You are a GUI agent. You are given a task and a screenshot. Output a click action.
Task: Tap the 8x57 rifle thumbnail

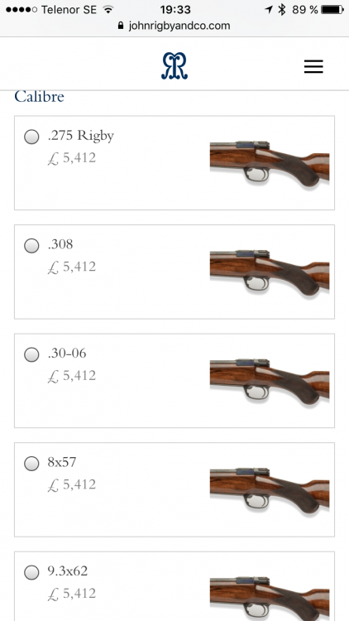point(270,490)
